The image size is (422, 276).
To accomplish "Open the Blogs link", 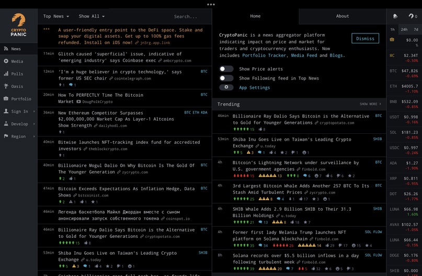I will [x=336, y=55].
